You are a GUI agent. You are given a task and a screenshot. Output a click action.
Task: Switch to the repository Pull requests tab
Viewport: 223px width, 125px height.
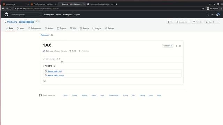(x=34, y=28)
